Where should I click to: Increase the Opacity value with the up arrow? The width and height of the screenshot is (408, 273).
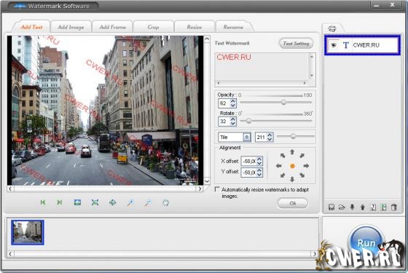pyautogui.click(x=233, y=101)
